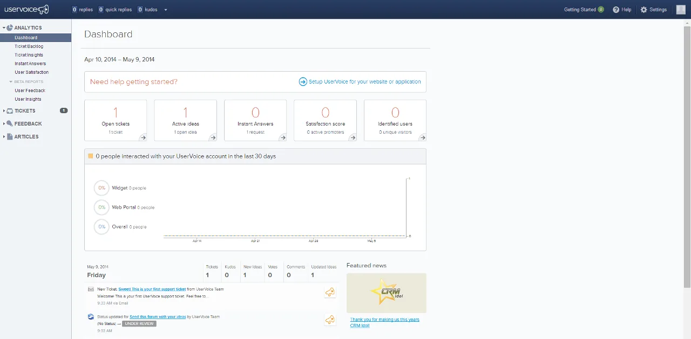
Task: Click the arrow on the Identified users card
Action: click(x=422, y=137)
